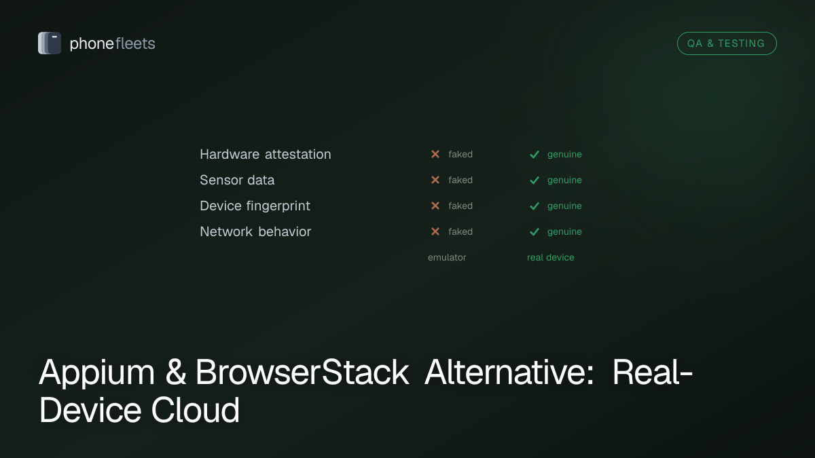Click the orange X in Device fingerprint row
Image resolution: width=815 pixels, height=458 pixels.
[x=435, y=206]
